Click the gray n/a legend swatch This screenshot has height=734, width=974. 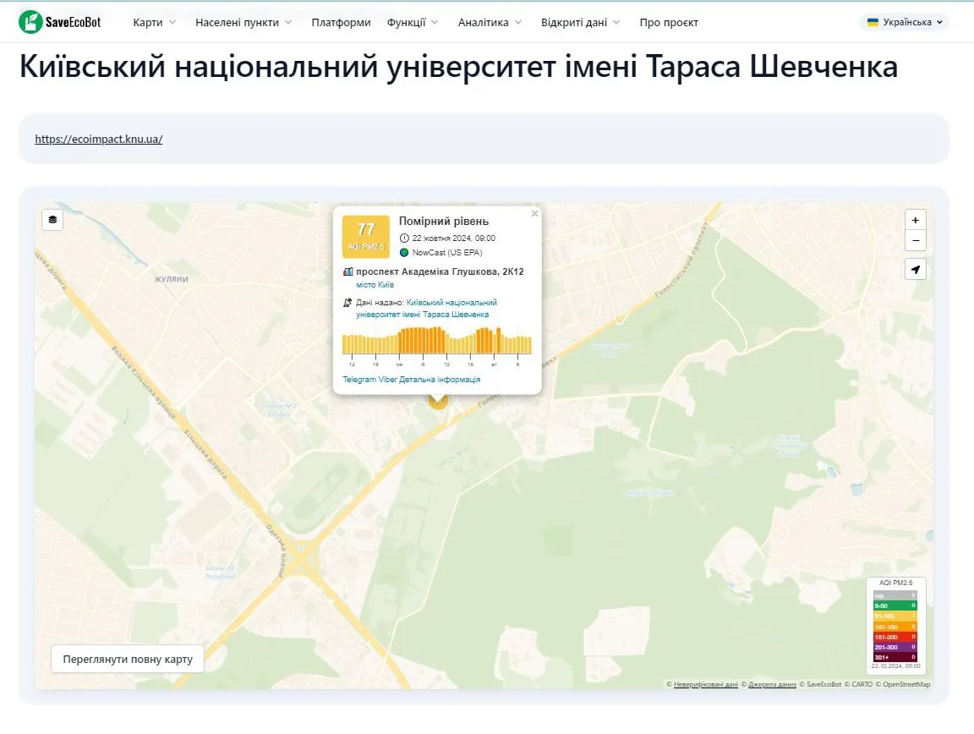[x=895, y=595]
